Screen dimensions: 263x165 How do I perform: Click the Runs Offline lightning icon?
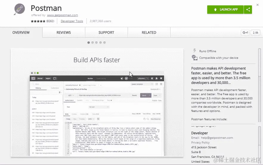(x=194, y=50)
